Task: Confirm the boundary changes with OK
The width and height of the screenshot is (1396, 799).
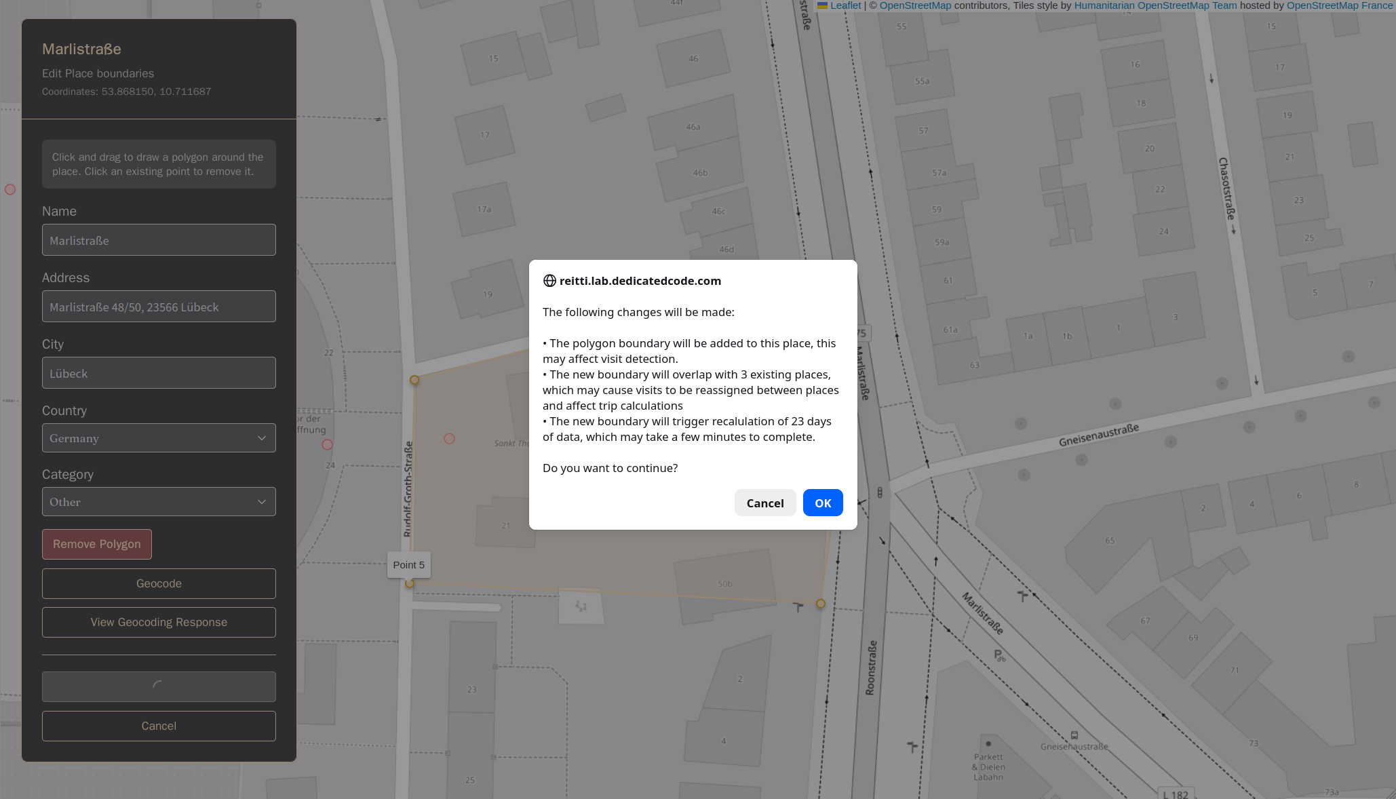Action: pyautogui.click(x=822, y=503)
